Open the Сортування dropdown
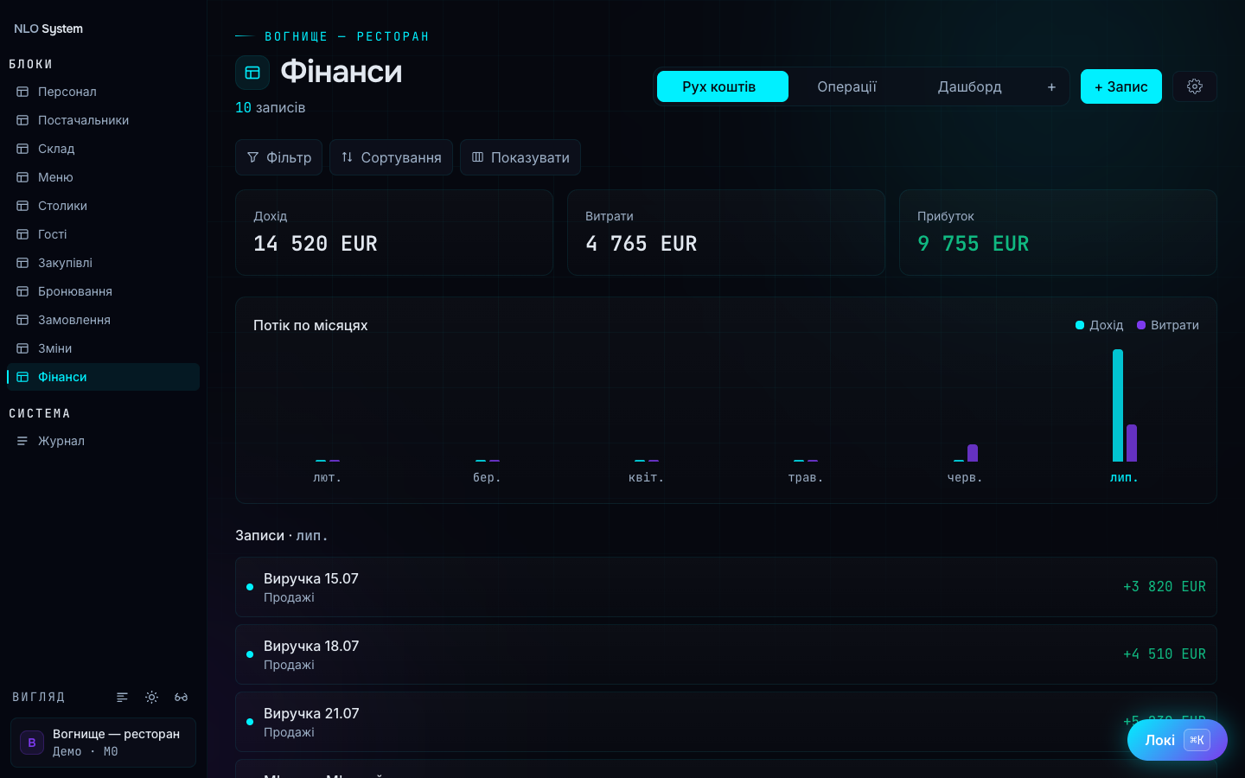 [391, 157]
